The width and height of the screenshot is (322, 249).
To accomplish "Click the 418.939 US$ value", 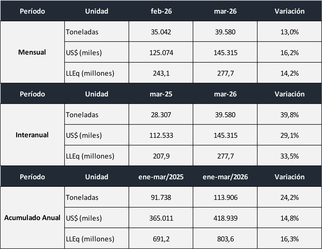I will [225, 218].
